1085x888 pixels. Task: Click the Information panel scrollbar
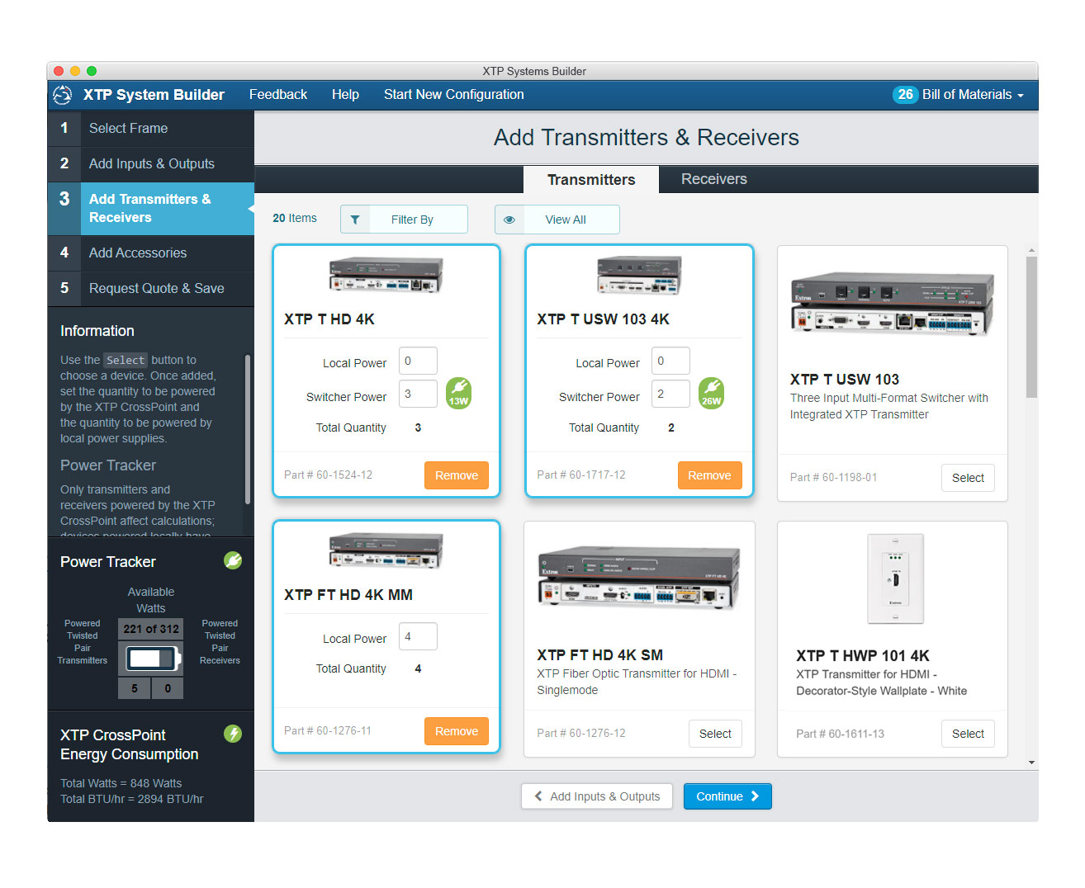(x=248, y=429)
